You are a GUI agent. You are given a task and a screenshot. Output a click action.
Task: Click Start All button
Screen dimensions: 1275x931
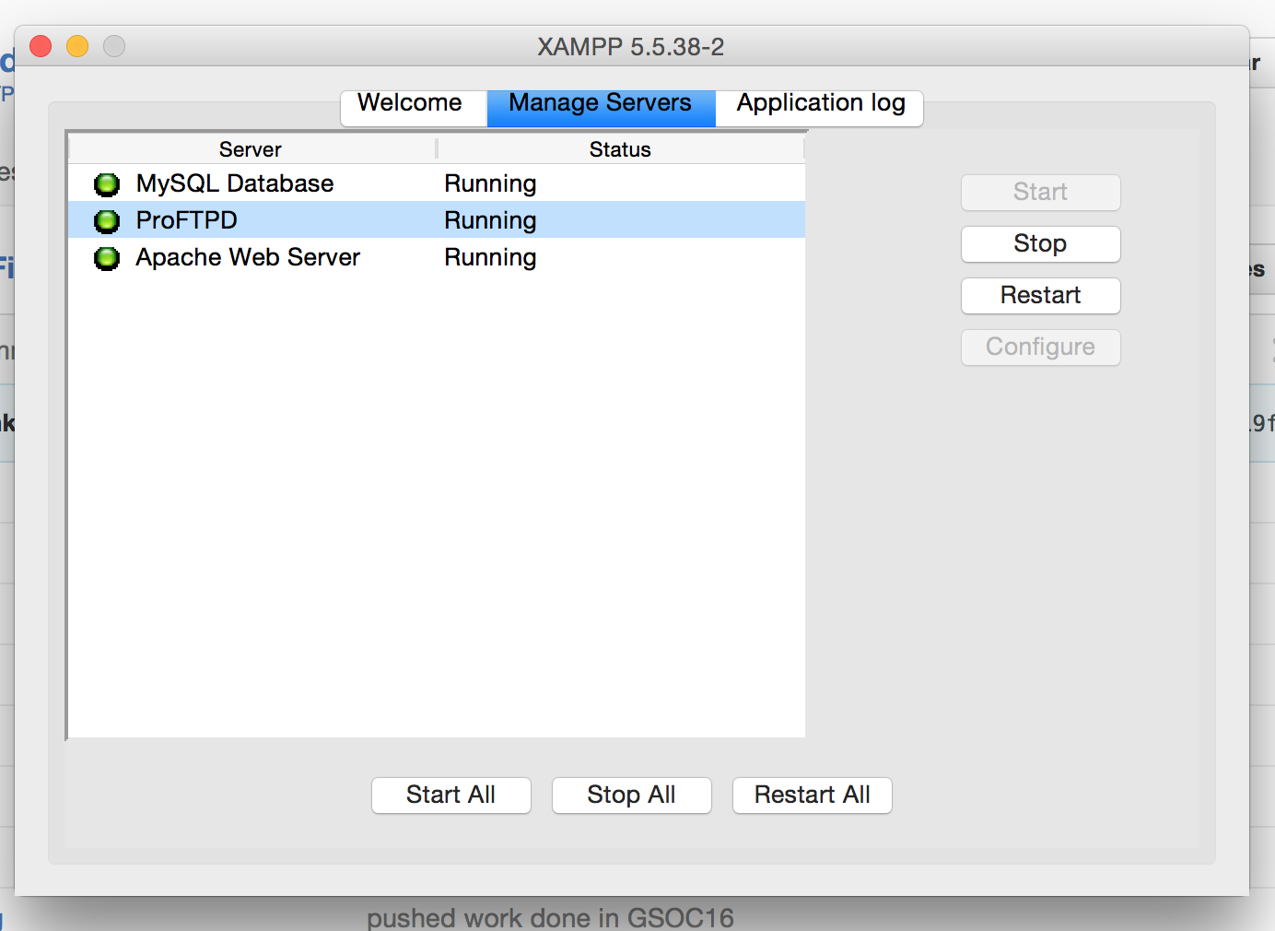pyautogui.click(x=451, y=795)
